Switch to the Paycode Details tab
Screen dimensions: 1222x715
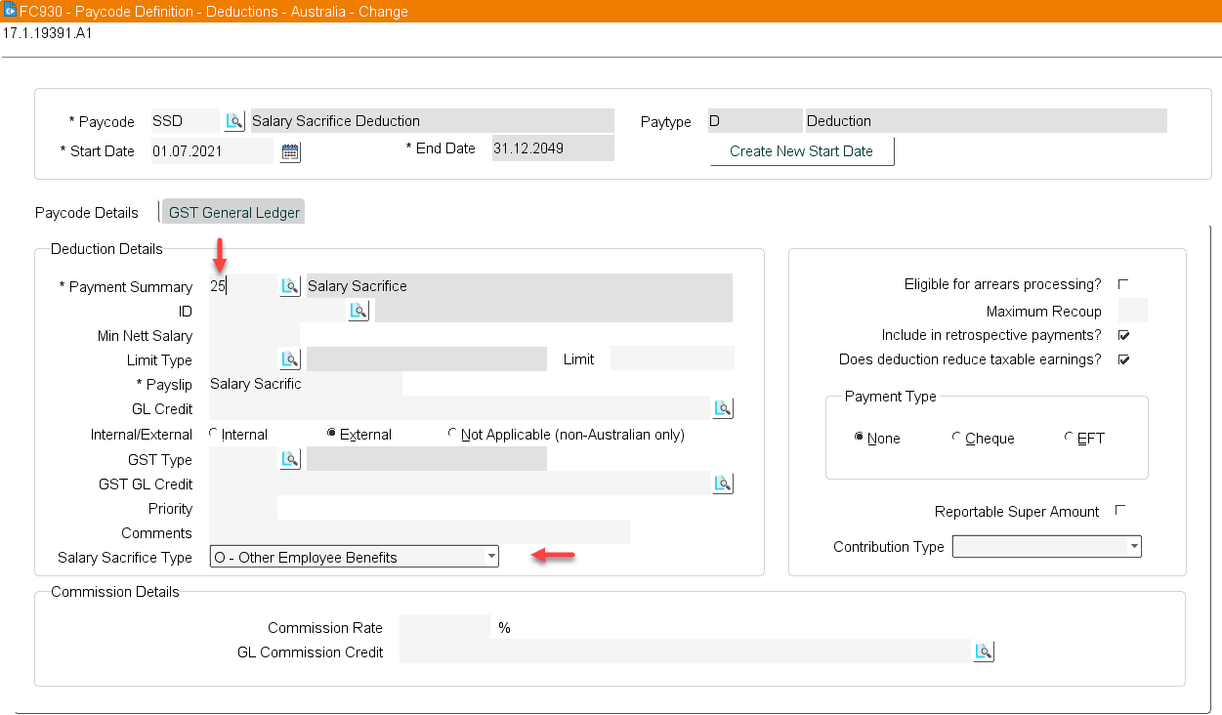tap(87, 212)
